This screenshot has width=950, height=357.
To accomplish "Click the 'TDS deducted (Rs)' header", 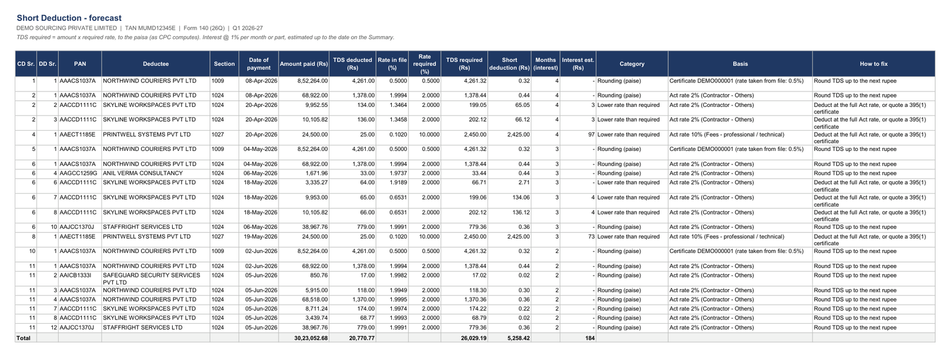I will [353, 64].
